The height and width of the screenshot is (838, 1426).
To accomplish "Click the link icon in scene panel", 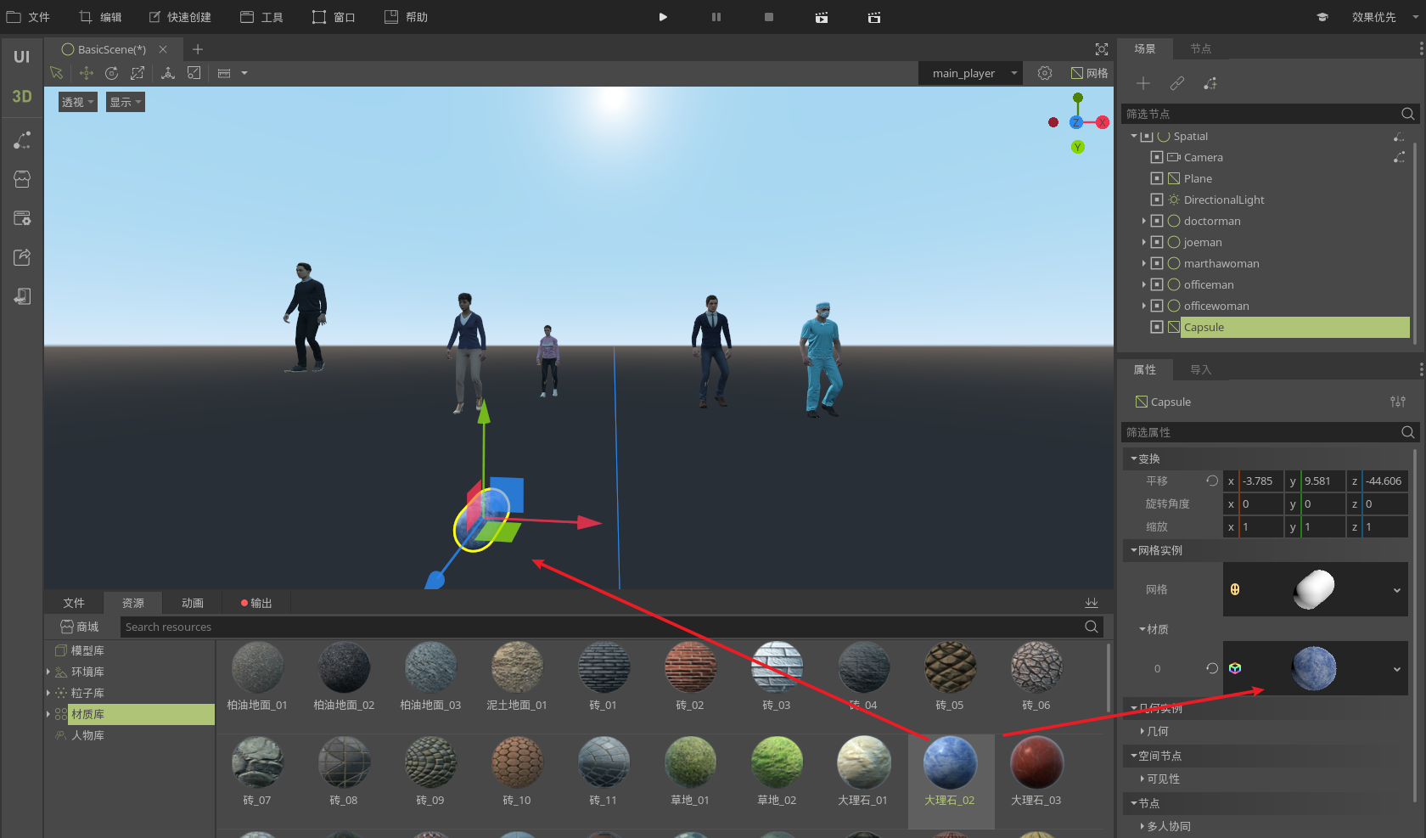I will (1176, 83).
